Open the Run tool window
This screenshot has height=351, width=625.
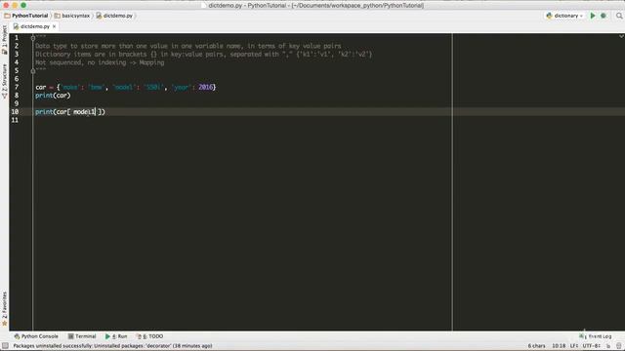[x=116, y=336]
